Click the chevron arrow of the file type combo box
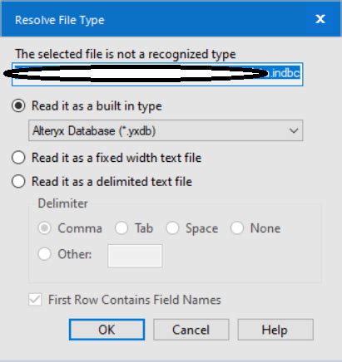 coord(294,130)
